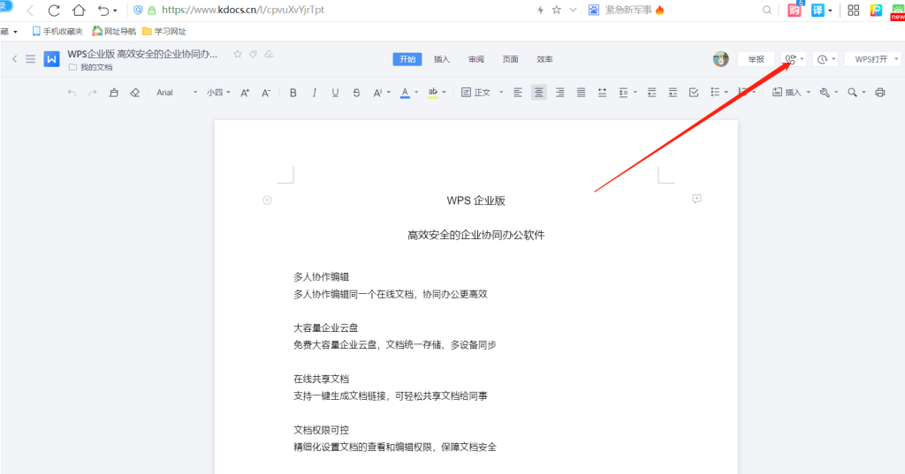This screenshot has width=905, height=474.
Task: Apply the yellow text highlight swatch
Action: point(433,93)
